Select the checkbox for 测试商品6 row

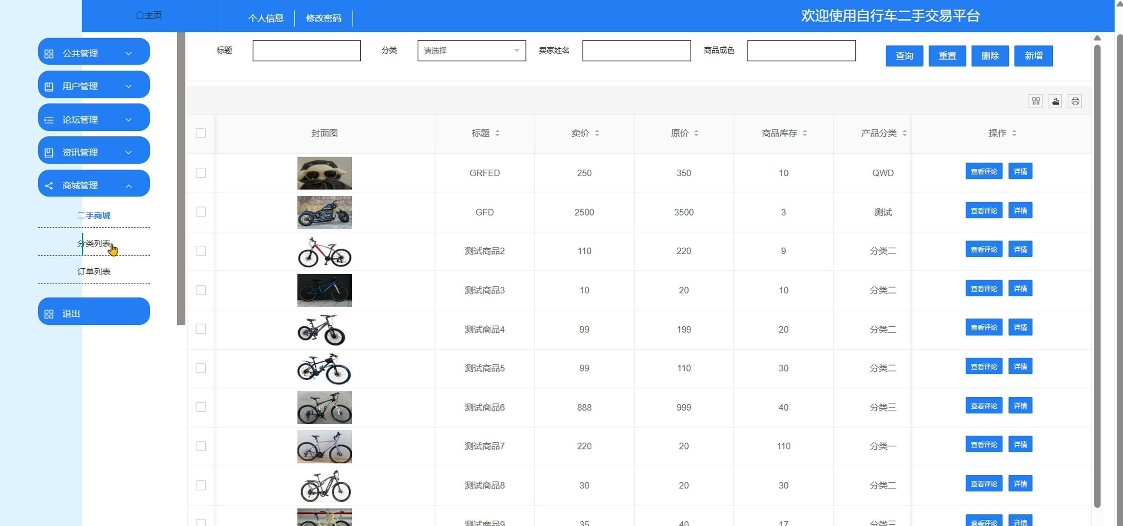pyautogui.click(x=201, y=407)
